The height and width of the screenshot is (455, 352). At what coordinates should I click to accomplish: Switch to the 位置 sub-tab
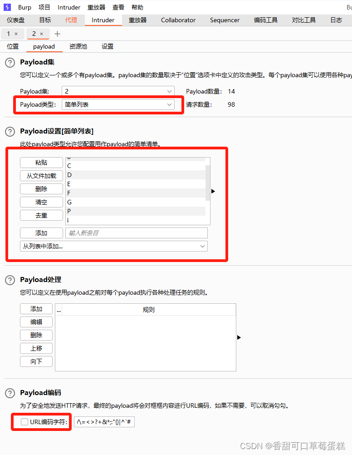(13, 46)
